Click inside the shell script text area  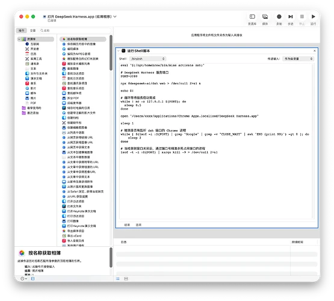216,141
